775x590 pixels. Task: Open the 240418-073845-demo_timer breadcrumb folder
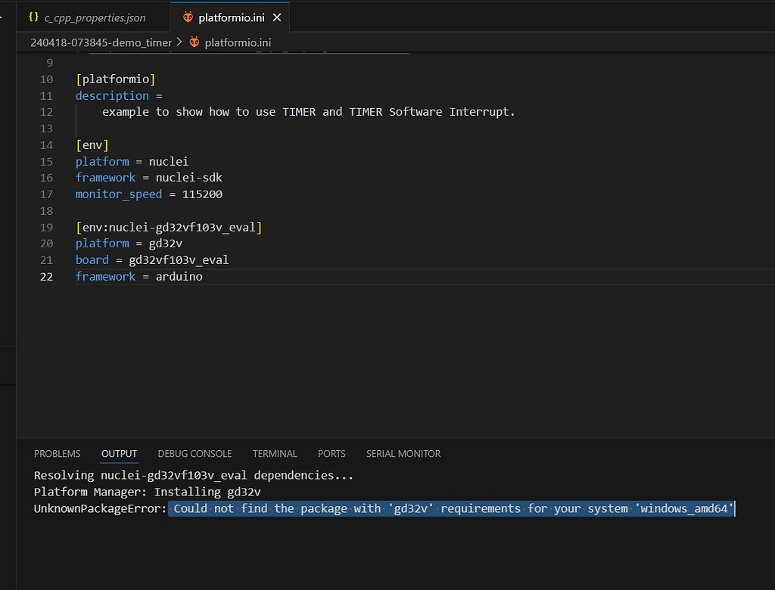coord(101,42)
